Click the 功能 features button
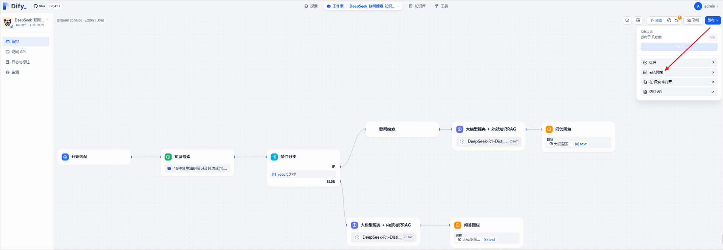Image resolution: width=723 pixels, height=250 pixels. [693, 20]
